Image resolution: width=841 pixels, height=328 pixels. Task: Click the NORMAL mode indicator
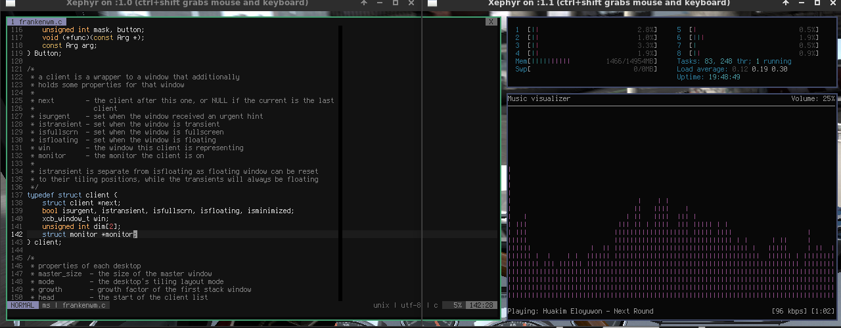click(23, 305)
